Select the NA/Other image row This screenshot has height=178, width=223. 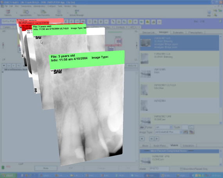coord(180,90)
